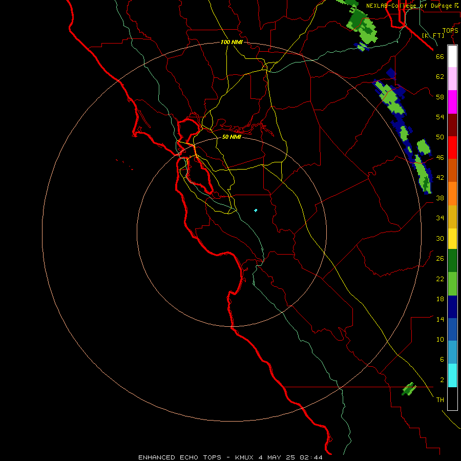Pick the gold amber legend swatch

(452, 217)
